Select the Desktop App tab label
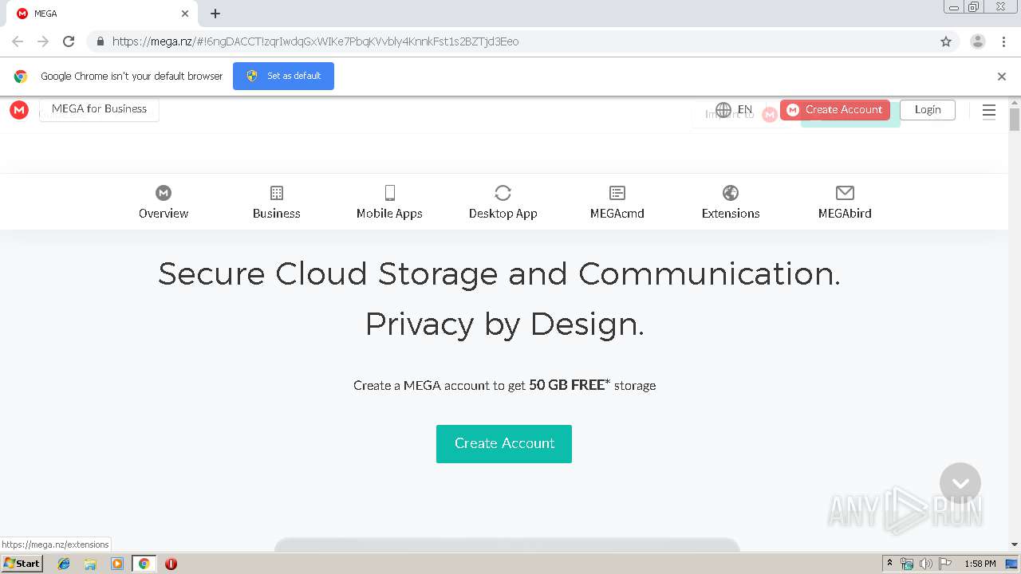Image resolution: width=1021 pixels, height=574 pixels. tap(503, 214)
